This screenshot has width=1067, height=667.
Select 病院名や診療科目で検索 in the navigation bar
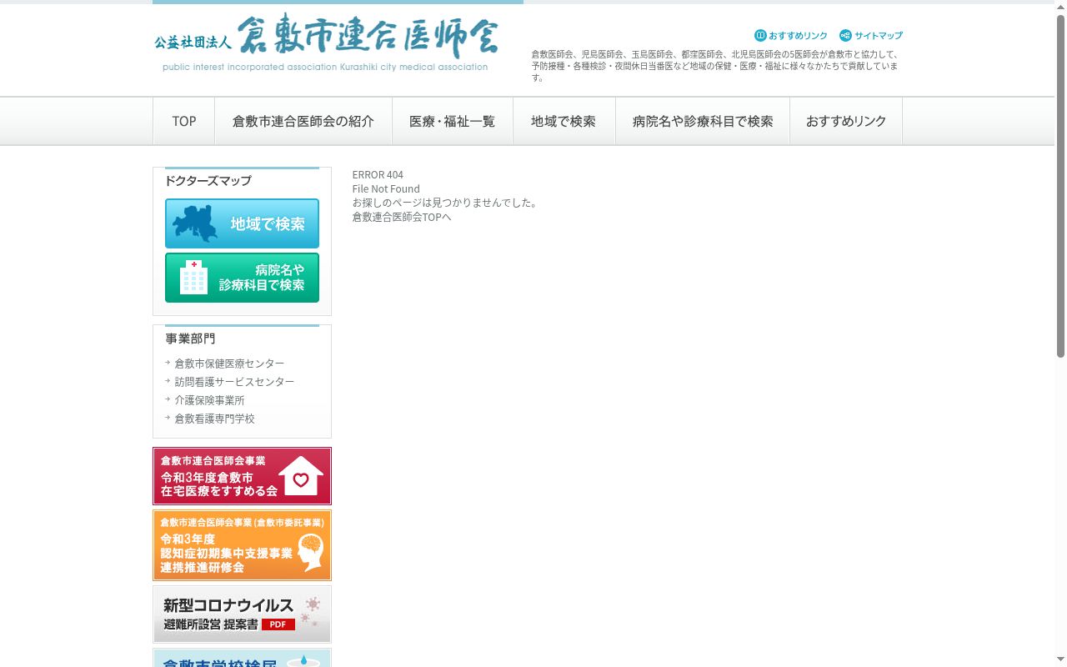tap(703, 122)
